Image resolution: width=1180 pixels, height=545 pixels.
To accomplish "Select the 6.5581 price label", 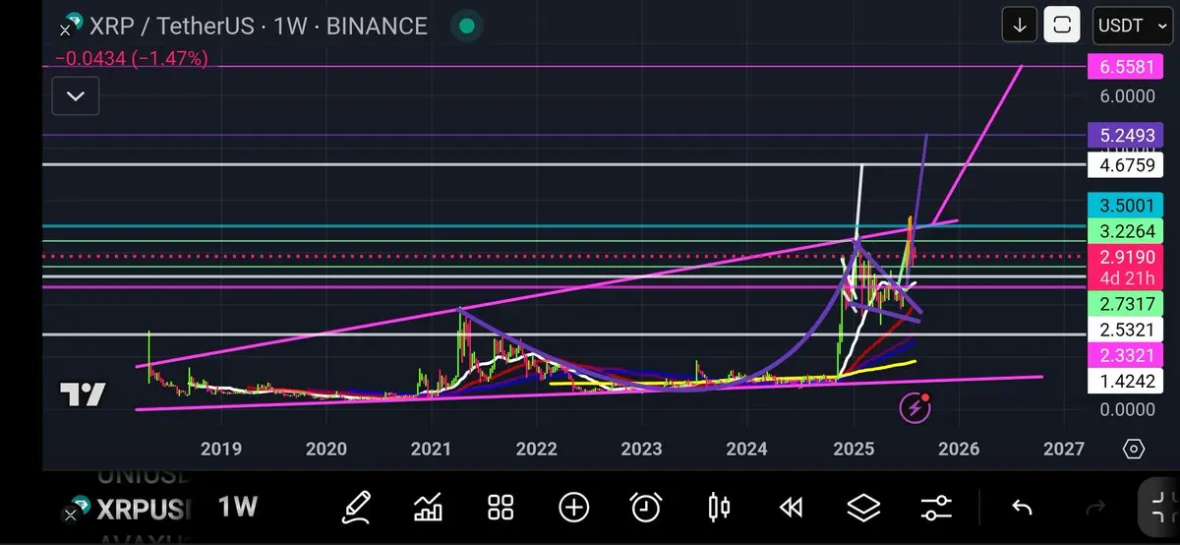I will coord(1125,67).
